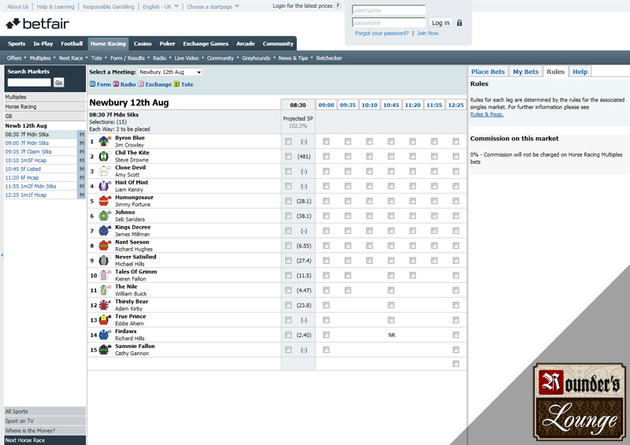The height and width of the screenshot is (445, 630).
Task: Click the question mark help icon near latest prices
Action: pos(338,6)
